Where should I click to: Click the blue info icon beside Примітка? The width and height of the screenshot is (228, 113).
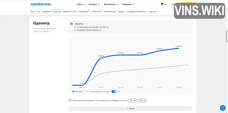coord(72,24)
